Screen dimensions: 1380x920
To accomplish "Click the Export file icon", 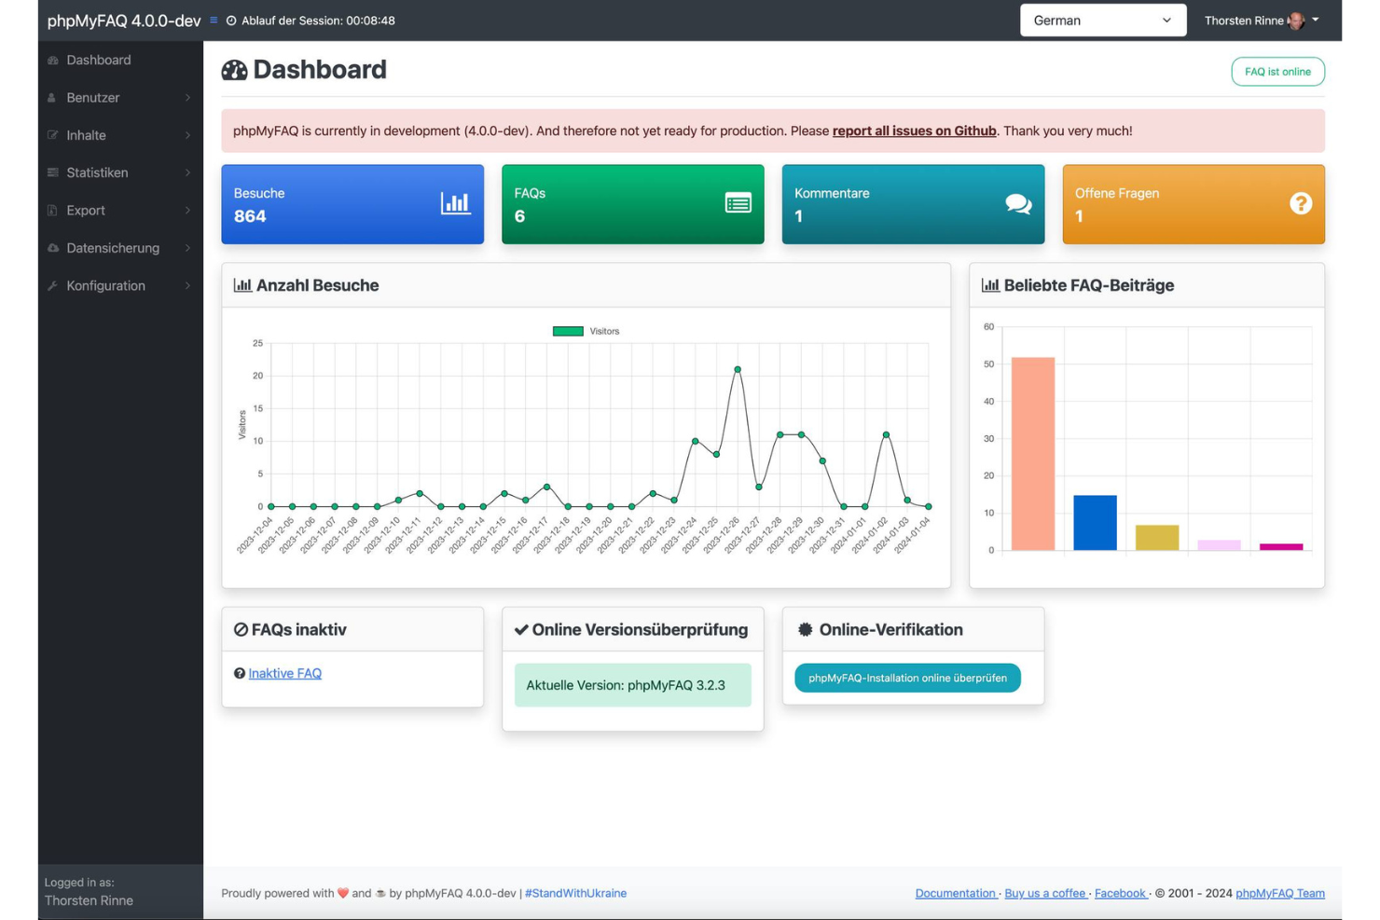I will coord(52,211).
